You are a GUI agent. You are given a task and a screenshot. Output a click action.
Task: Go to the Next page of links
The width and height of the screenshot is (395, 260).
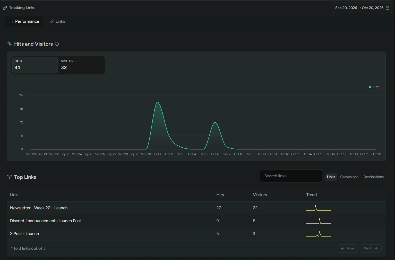371,248
